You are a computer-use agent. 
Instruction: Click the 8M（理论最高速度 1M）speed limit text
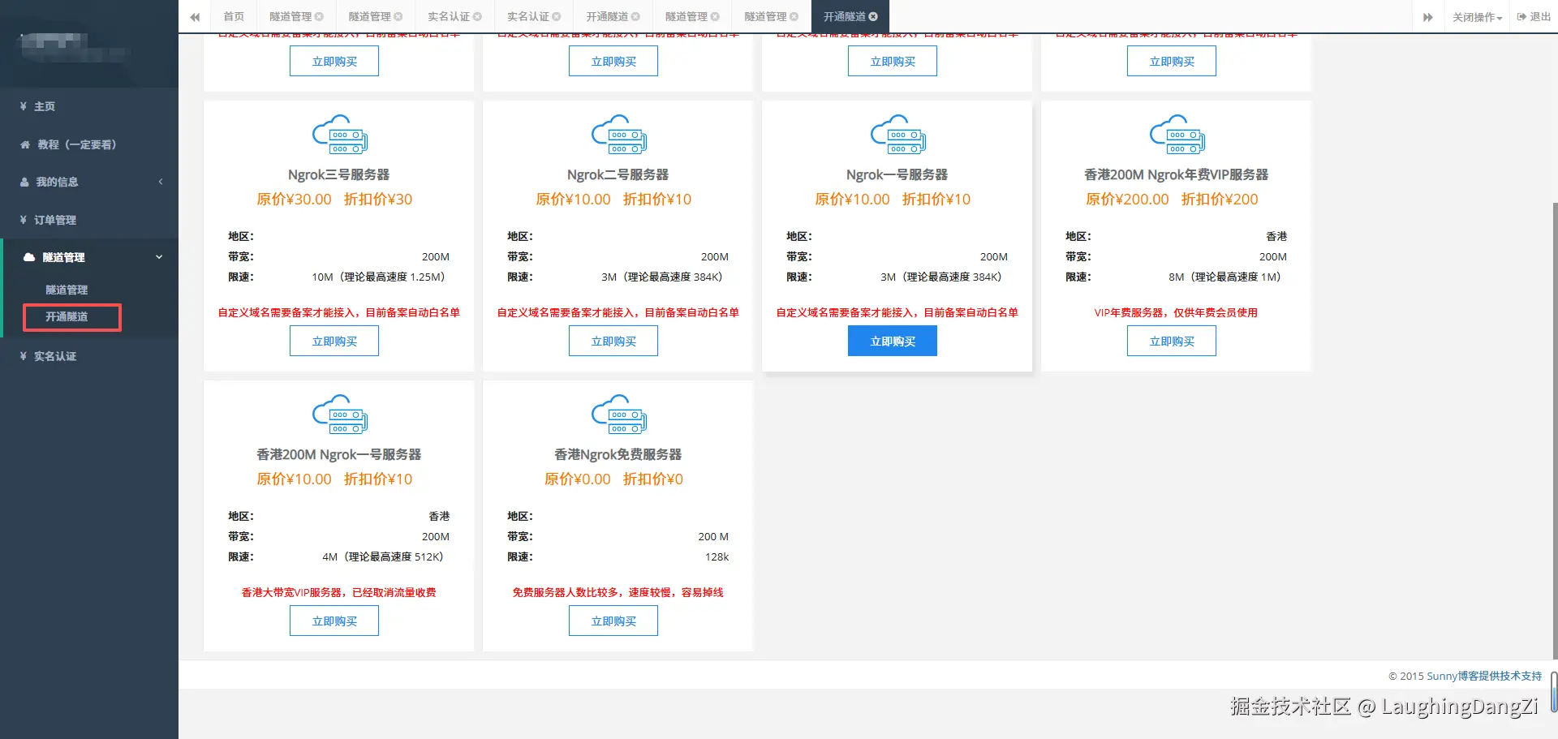(x=1228, y=277)
